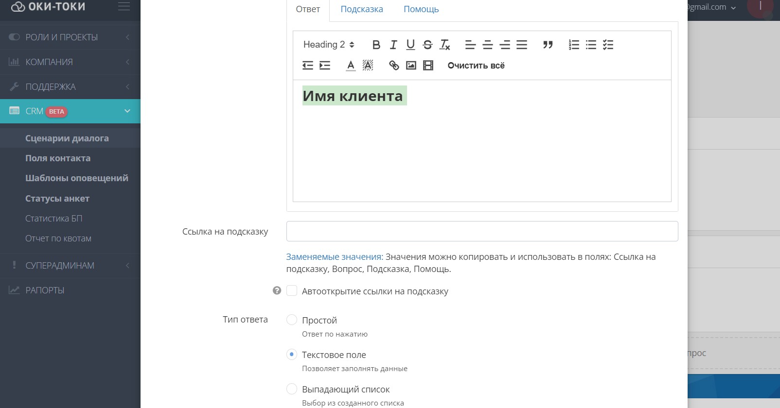Switch to Ответ tab
780x408 pixels.
pos(308,9)
